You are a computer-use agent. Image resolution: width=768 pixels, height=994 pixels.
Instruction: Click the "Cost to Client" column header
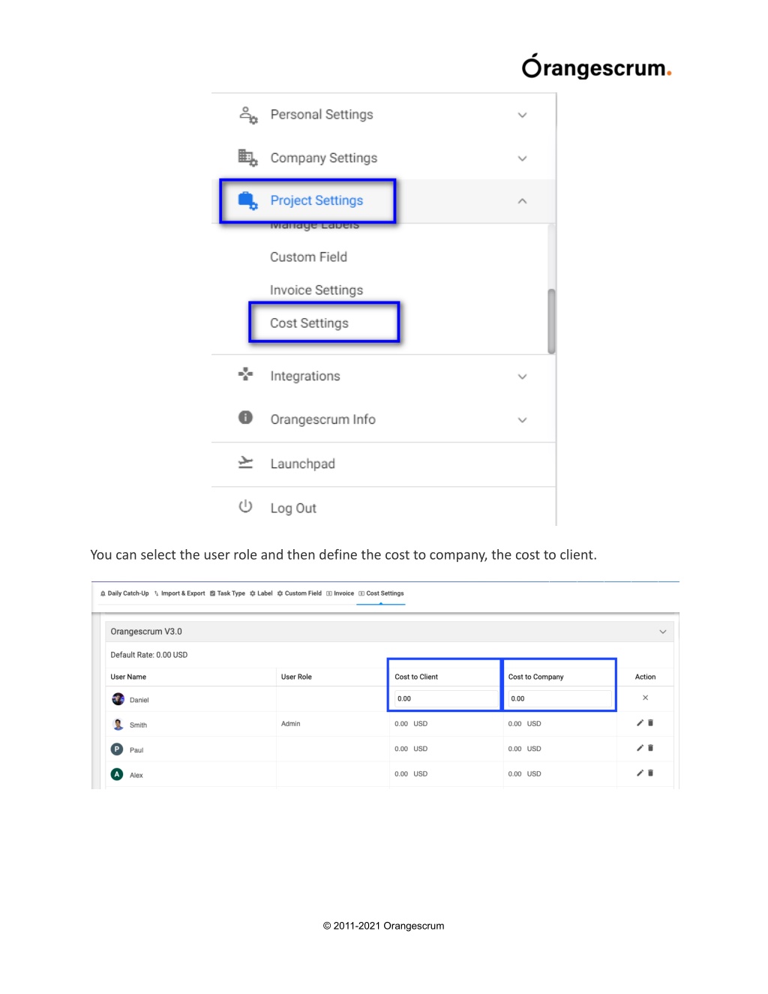coord(416,677)
